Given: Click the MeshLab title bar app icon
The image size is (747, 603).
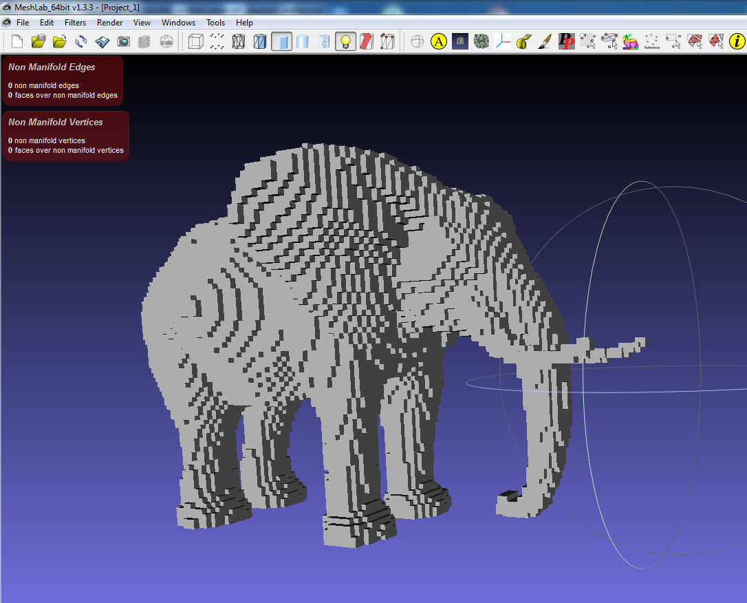Looking at the screenshot, I should (x=6, y=7).
